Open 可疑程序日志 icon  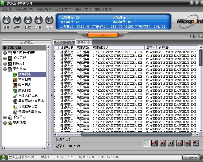pyautogui.click(x=15, y=107)
